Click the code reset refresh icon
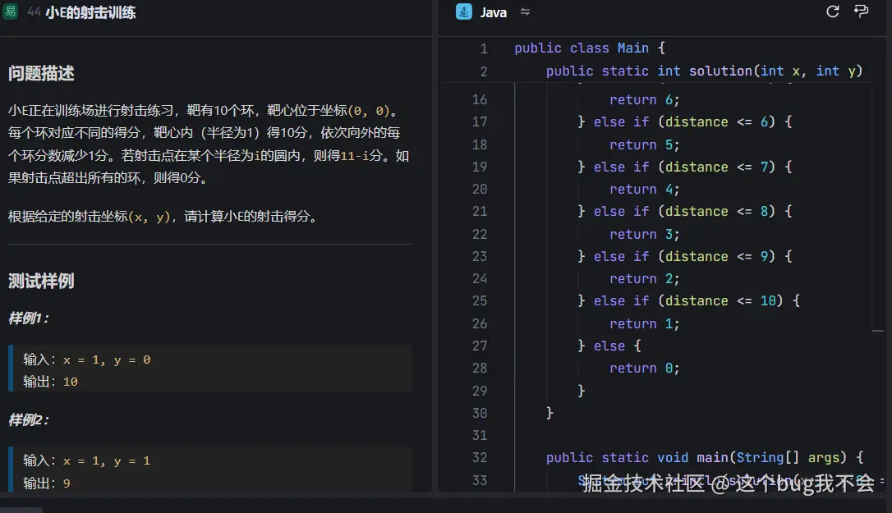This screenshot has height=513, width=892. click(x=832, y=11)
